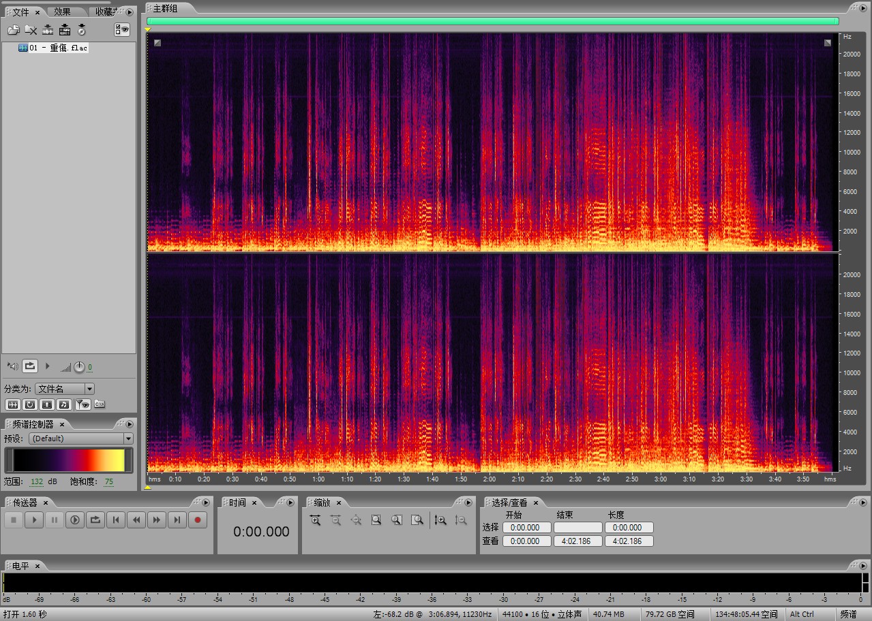Click the Import File folder icon
872x621 pixels.
13,29
